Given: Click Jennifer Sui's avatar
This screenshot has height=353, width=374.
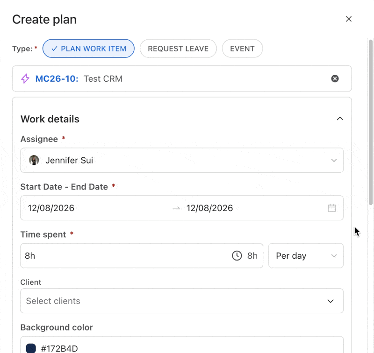Looking at the screenshot, I should coord(34,160).
